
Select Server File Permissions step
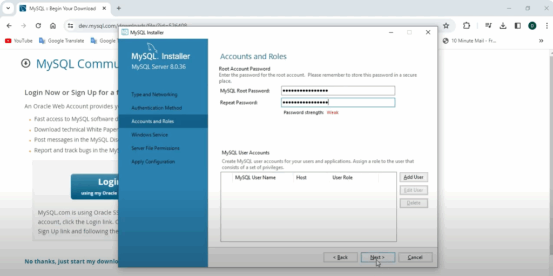156,148
